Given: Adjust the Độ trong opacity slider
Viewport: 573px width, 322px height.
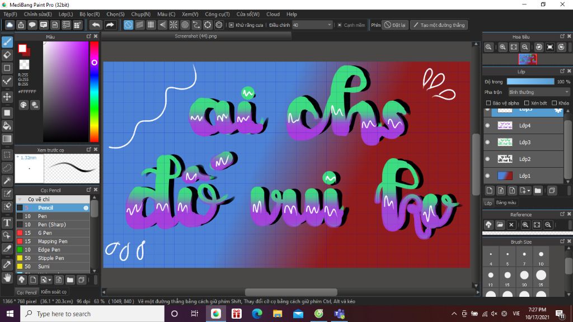Looking at the screenshot, I should 530,82.
